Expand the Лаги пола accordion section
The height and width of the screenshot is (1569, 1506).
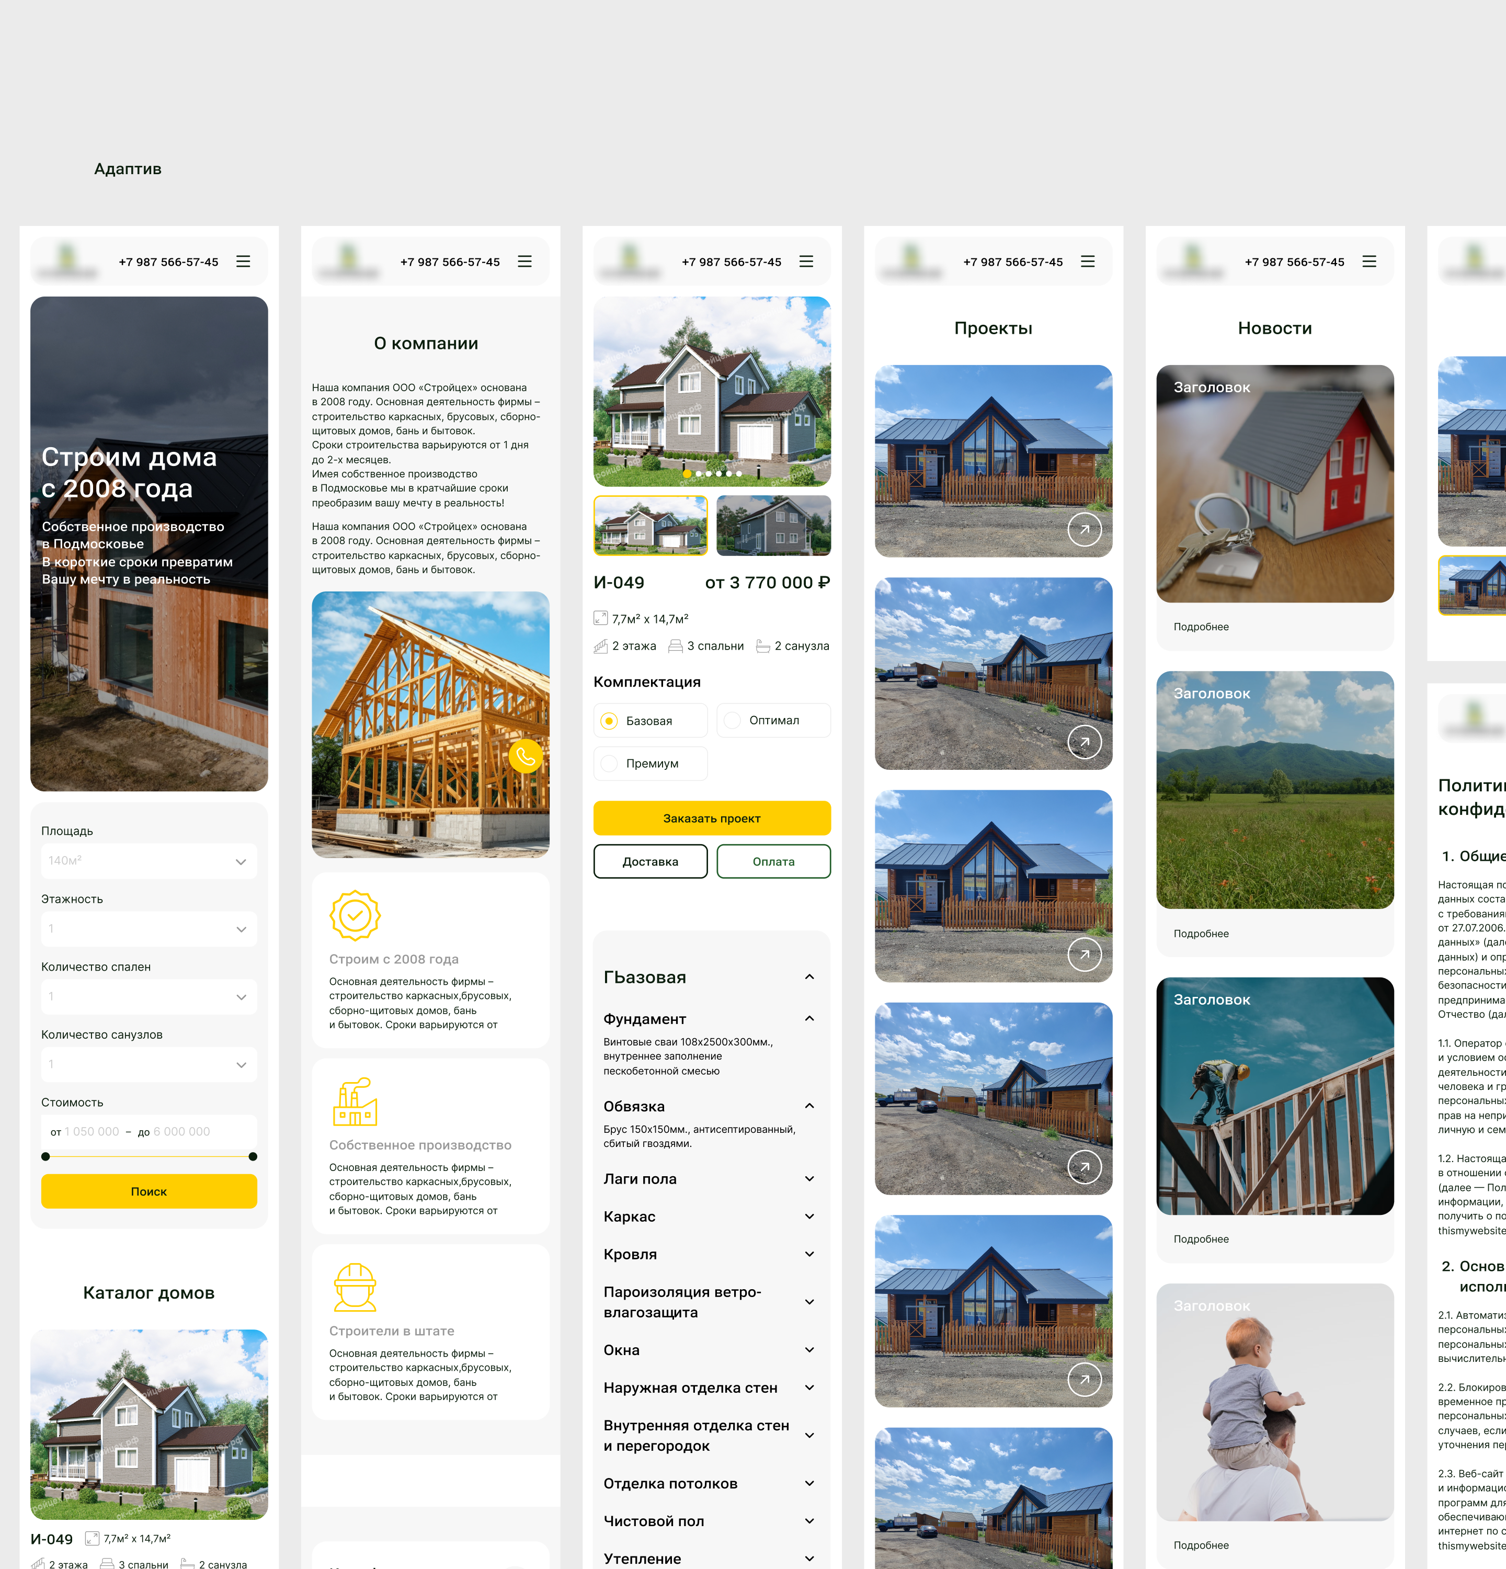click(x=809, y=1179)
